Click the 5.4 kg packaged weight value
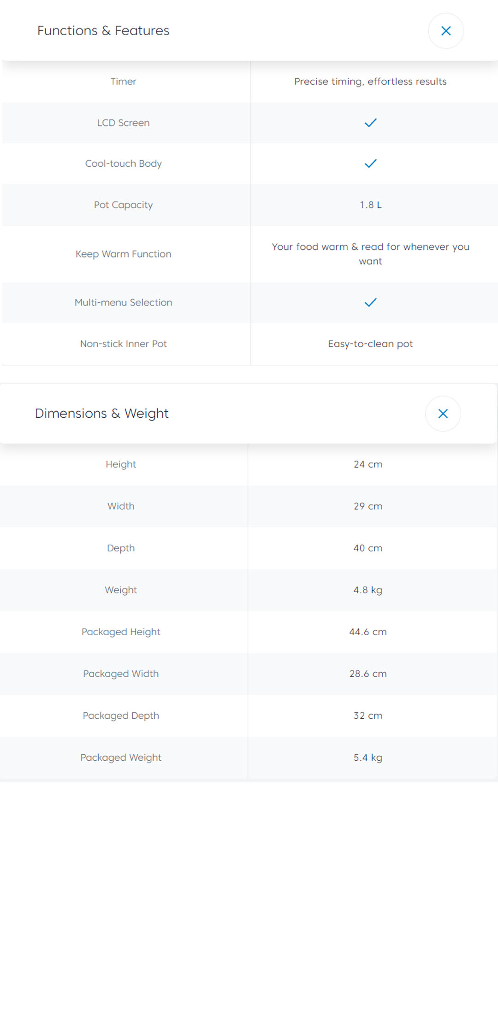This screenshot has width=498, height=1009. [x=368, y=757]
